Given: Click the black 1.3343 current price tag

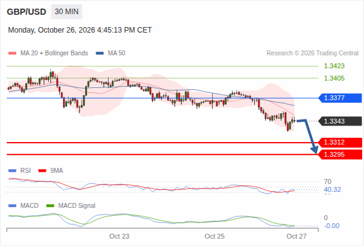Looking at the screenshot, I should pos(340,121).
